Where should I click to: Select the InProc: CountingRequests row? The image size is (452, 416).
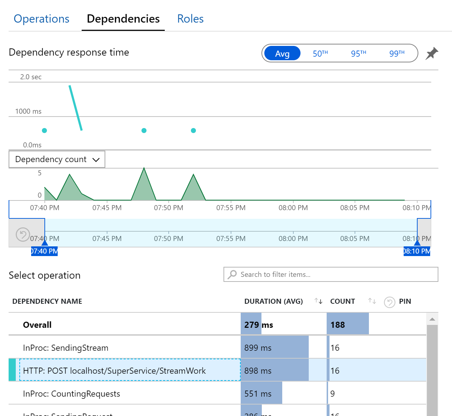pyautogui.click(x=217, y=393)
